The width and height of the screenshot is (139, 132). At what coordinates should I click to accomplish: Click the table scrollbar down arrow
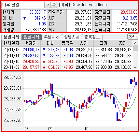(x=135, y=67)
